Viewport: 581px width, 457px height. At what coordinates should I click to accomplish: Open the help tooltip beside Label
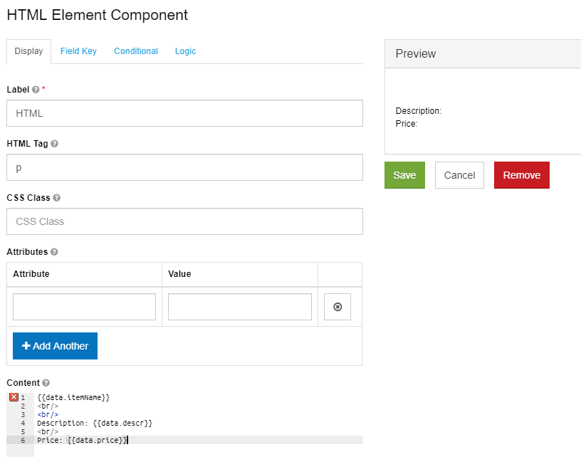(35, 90)
